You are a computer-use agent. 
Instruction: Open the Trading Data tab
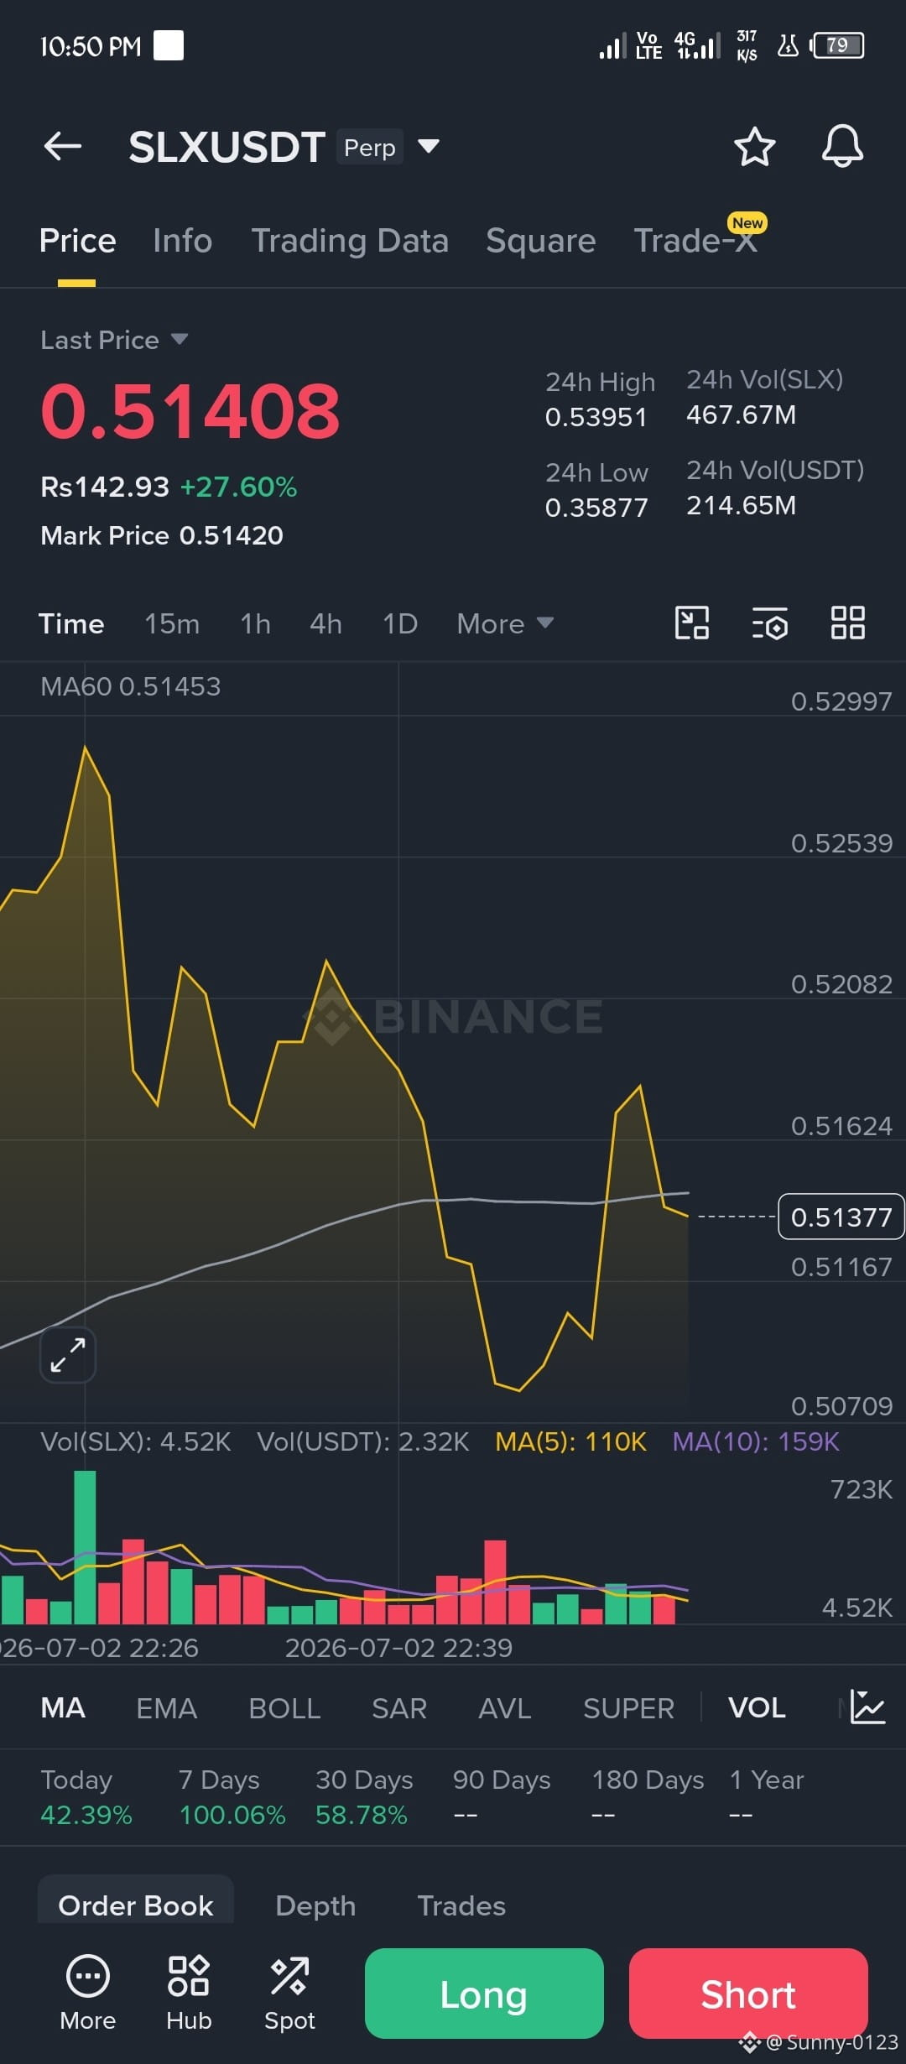pyautogui.click(x=350, y=241)
